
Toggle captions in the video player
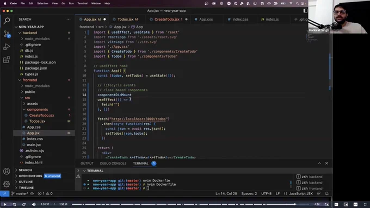336,204
